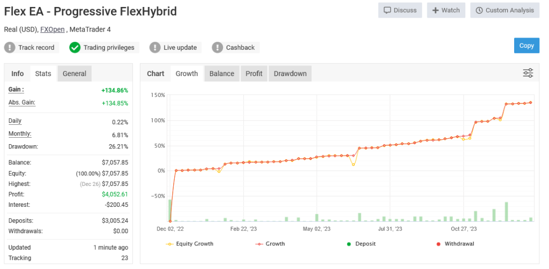
Task: Switch to the Stats tab
Action: coord(43,73)
